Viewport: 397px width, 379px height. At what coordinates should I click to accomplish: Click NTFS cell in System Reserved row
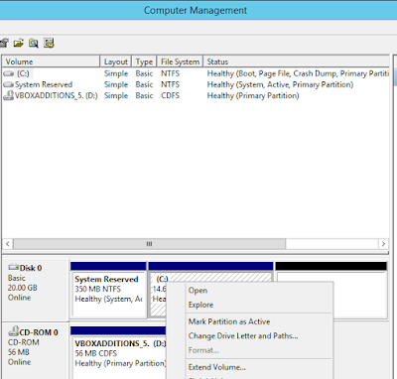170,84
